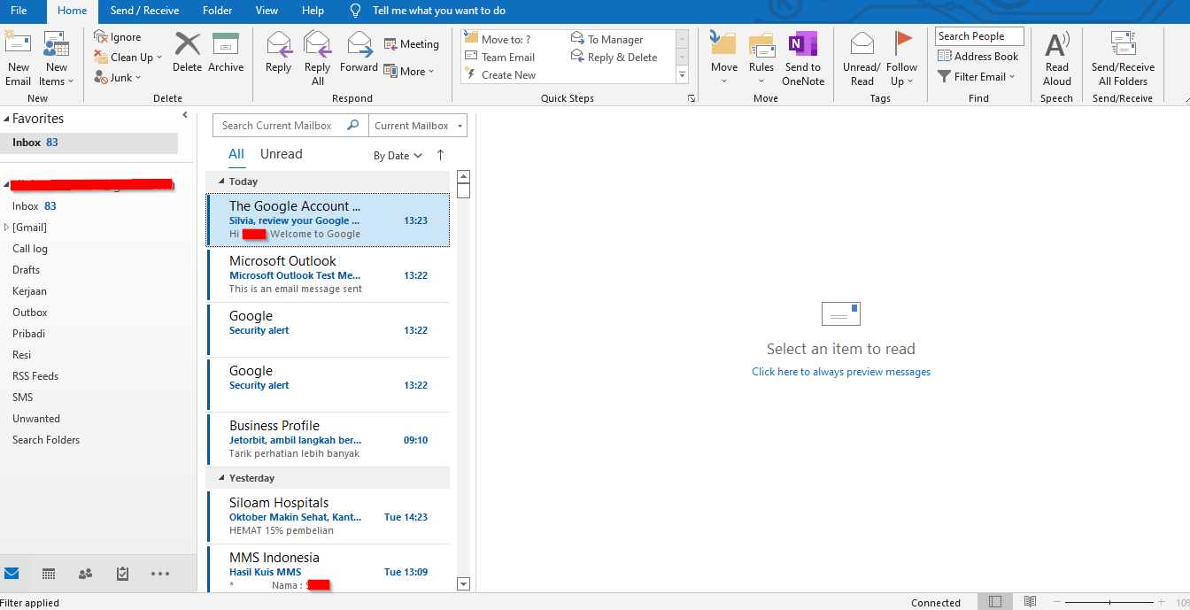Screen dimensions: 1190x610
Task: Select the 'Move to: ?' quick step
Action: (x=498, y=40)
